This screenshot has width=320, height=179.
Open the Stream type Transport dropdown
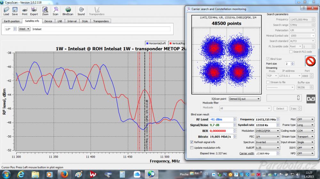(305, 137)
